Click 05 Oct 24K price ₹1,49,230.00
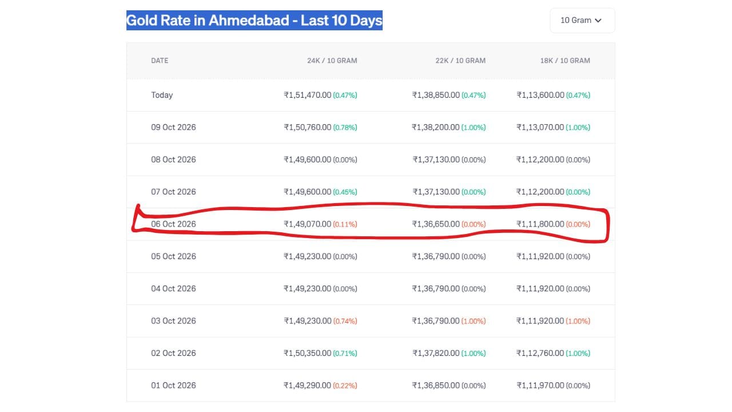732x412 pixels. 307,256
